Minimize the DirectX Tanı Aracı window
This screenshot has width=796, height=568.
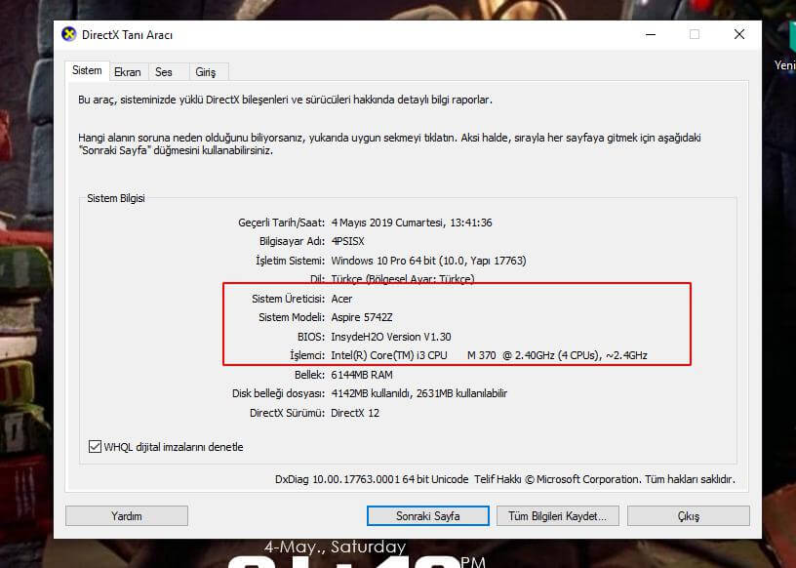point(651,34)
